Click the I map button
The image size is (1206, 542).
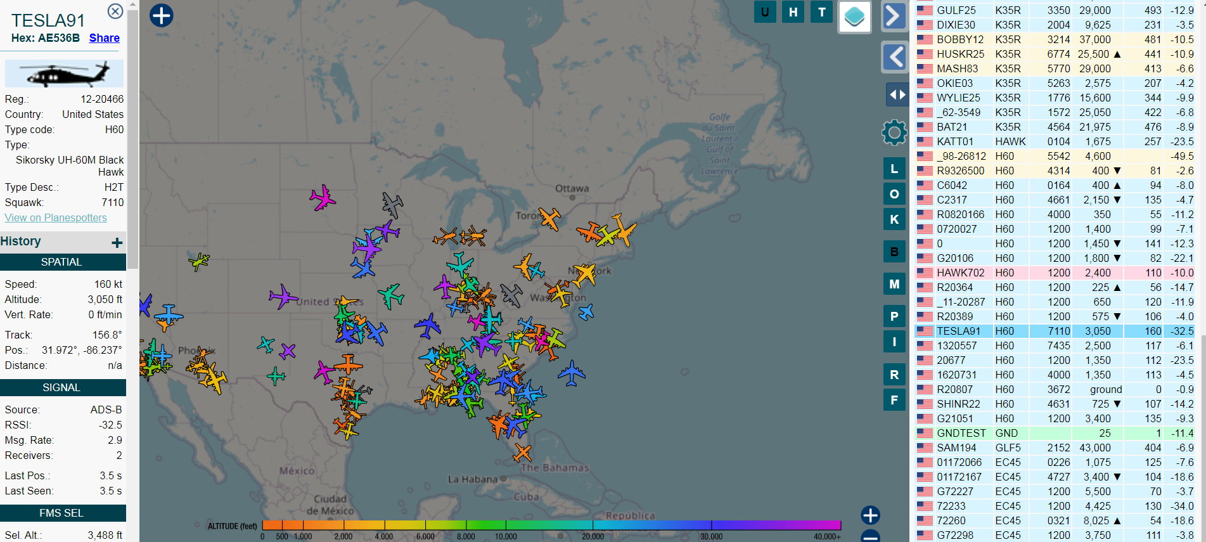point(894,342)
